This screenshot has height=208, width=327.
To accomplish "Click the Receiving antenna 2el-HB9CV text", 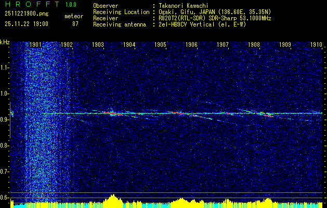I will (202, 24).
